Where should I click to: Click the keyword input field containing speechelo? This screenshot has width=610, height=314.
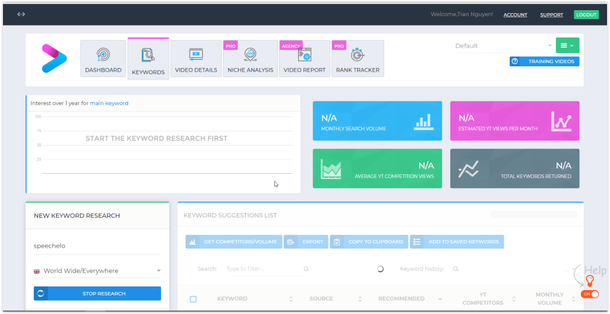(97, 246)
